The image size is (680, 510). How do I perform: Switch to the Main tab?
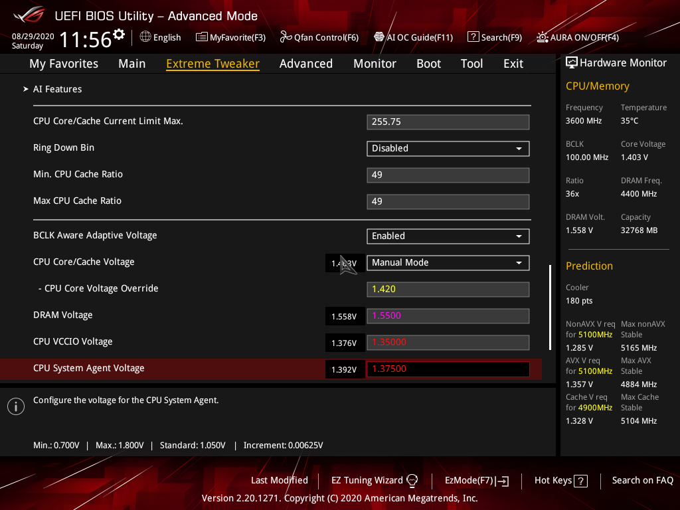132,63
